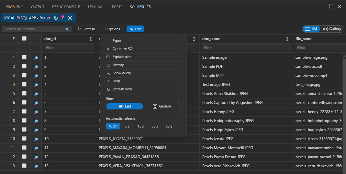Open row details icon for doc_id 7

click(36, 112)
